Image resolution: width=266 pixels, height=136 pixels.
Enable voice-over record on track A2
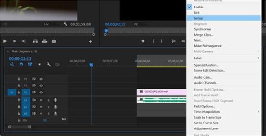coord(55,107)
